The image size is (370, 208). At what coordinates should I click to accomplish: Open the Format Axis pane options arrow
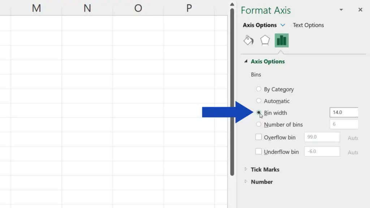pos(341,10)
